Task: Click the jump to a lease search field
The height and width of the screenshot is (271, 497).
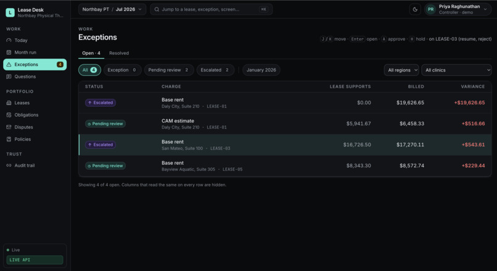Action: [211, 9]
